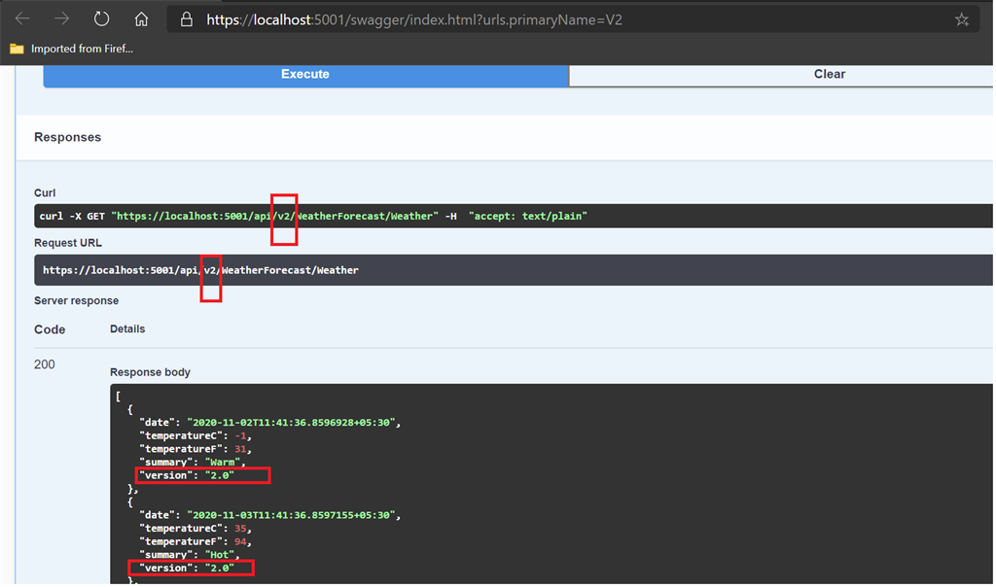Open the browser home page
Screen dimensions: 996x587
[139, 18]
